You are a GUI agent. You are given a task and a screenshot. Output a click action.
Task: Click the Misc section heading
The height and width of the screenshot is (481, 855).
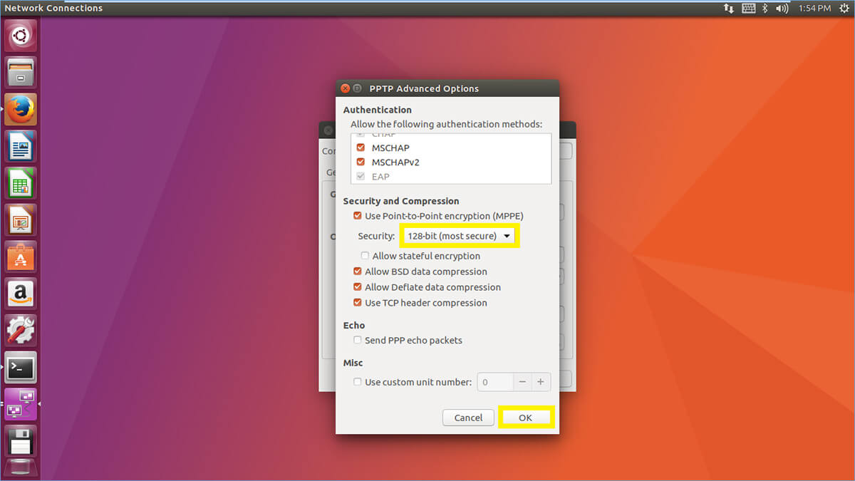click(x=353, y=363)
